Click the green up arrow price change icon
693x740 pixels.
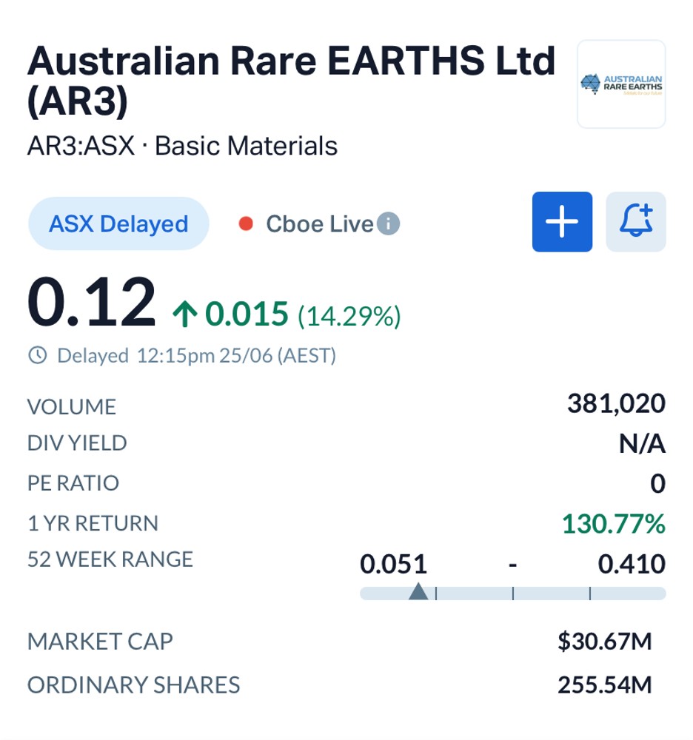[184, 314]
